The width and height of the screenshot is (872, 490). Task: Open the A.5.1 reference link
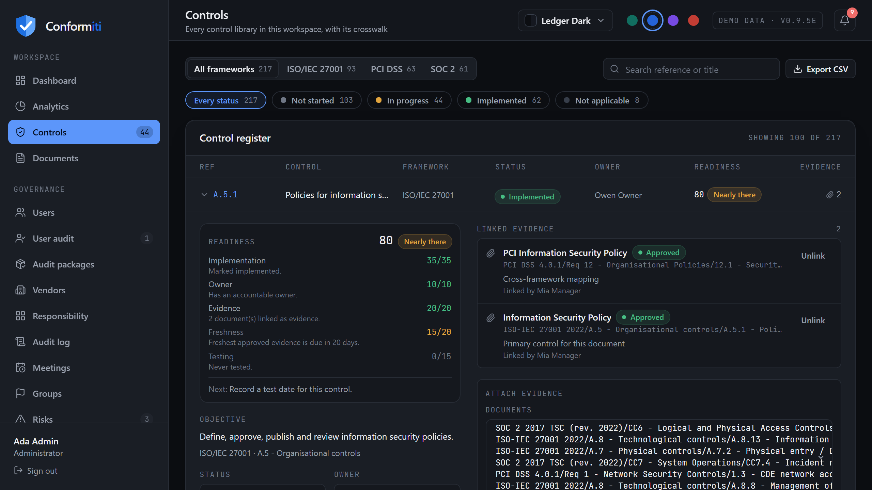pyautogui.click(x=225, y=195)
